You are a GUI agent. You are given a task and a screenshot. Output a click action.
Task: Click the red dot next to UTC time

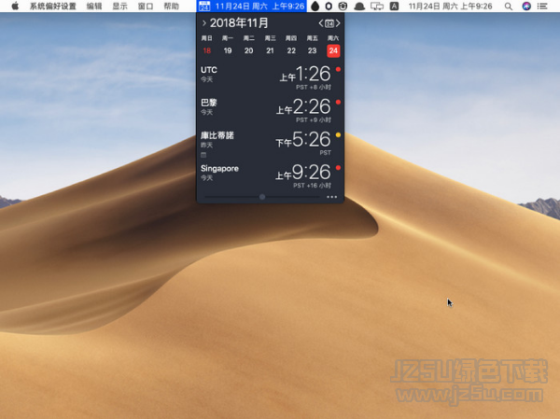coord(338,69)
